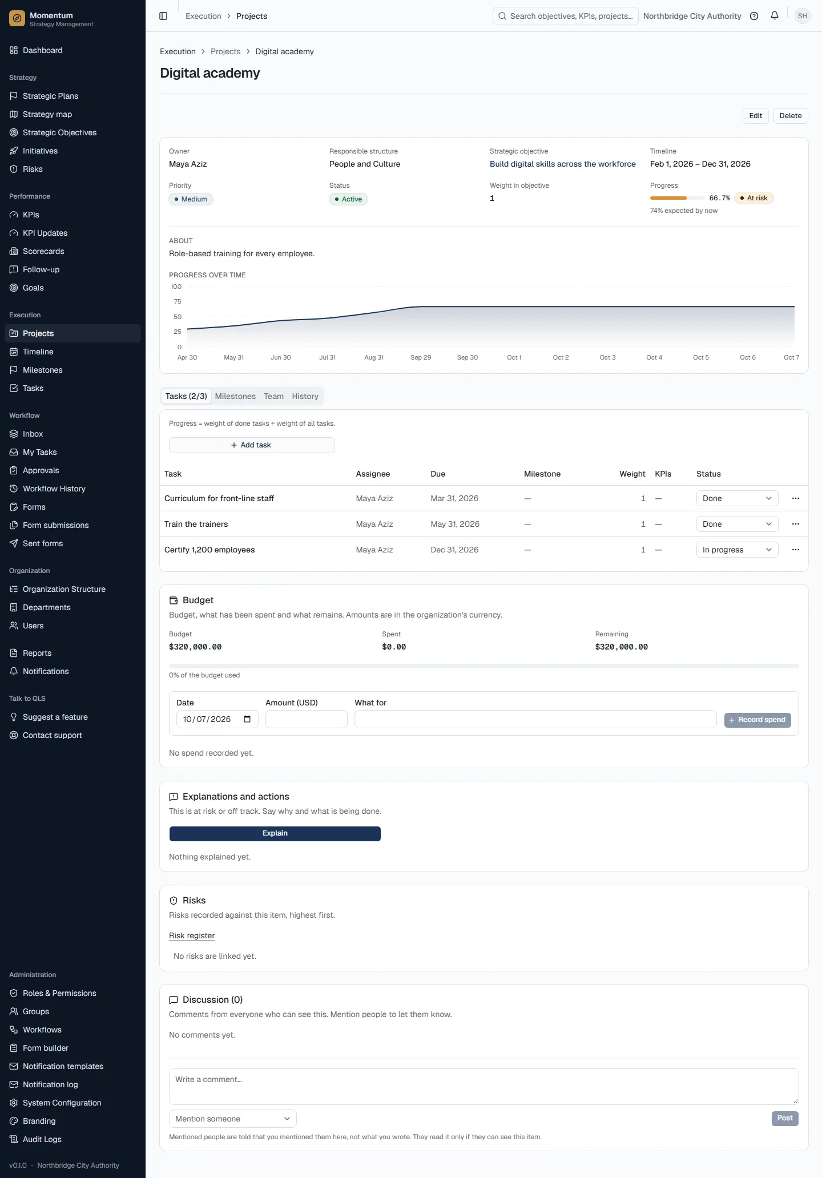Open Audit Logs in the sidebar

[72, 1139]
